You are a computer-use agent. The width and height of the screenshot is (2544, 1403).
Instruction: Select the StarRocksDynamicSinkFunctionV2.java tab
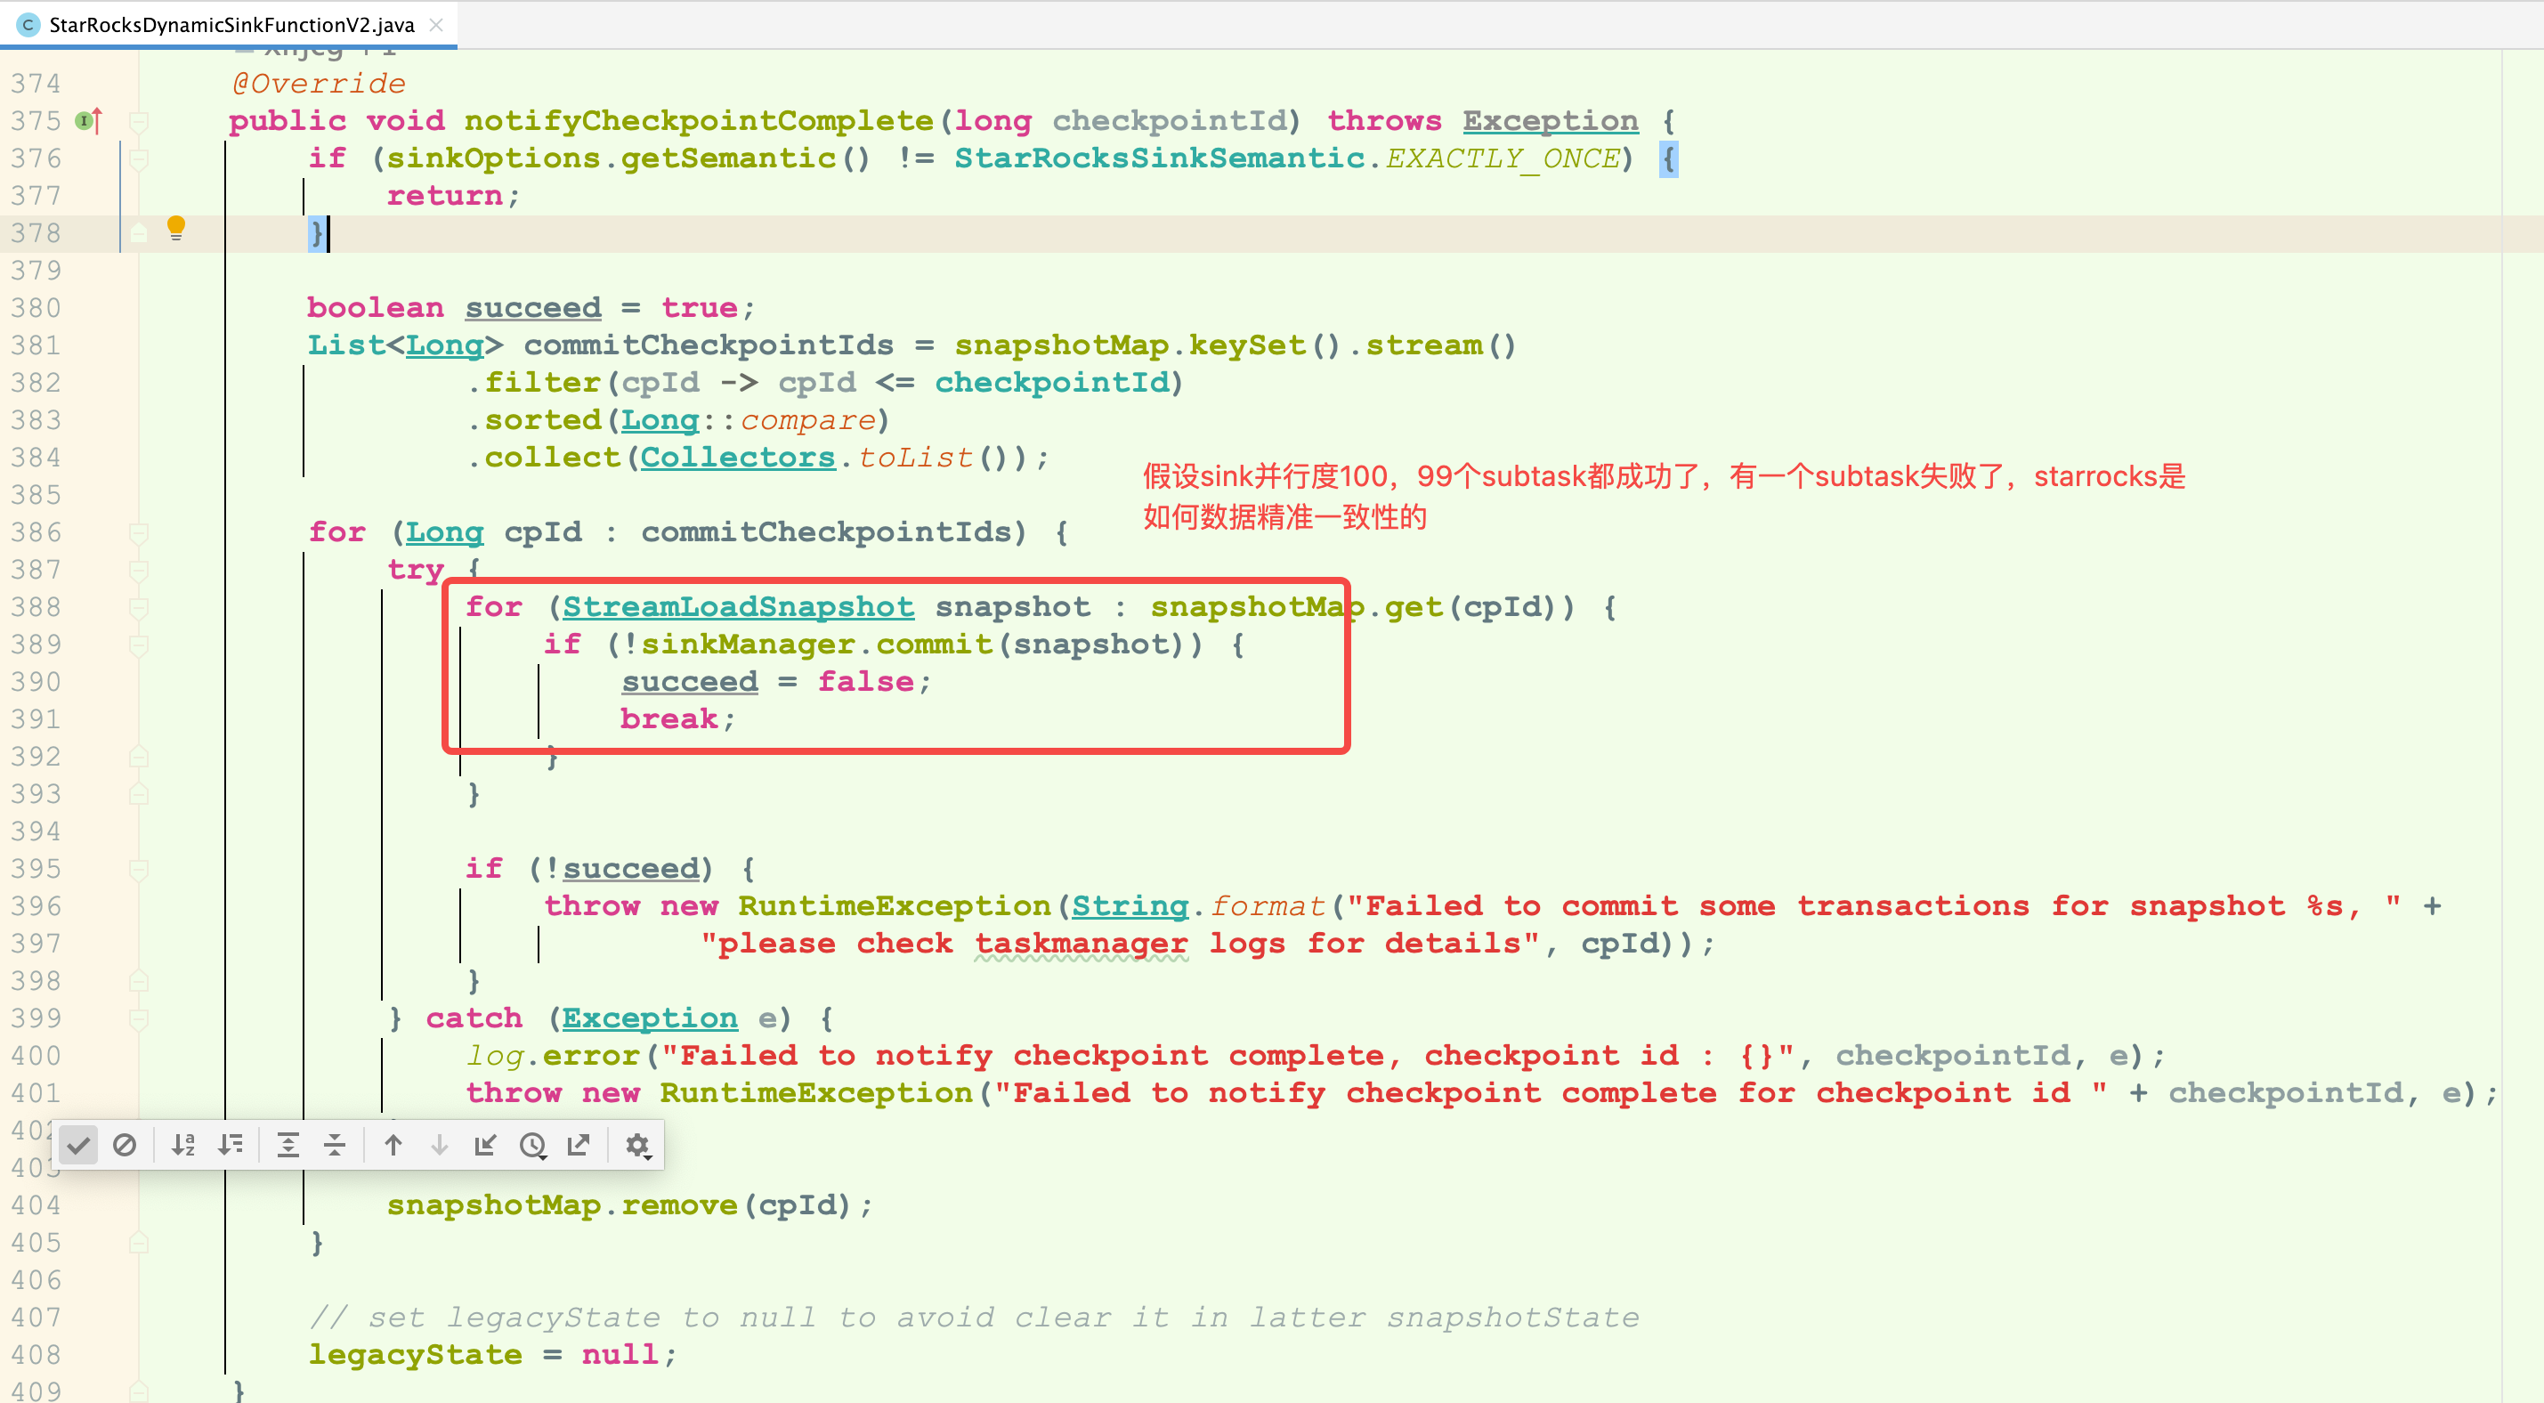click(x=229, y=25)
